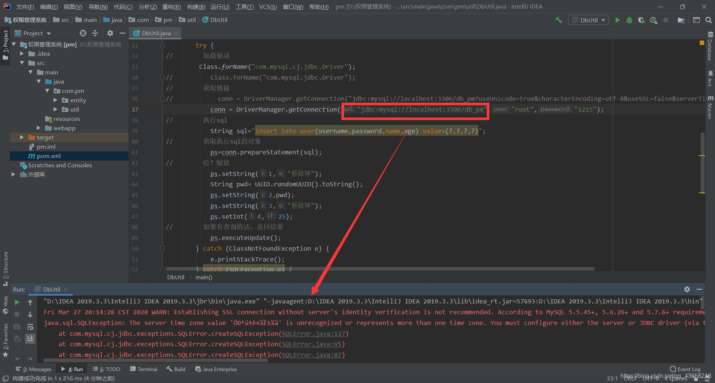Image resolution: width=715 pixels, height=383 pixels.
Task: Run DbUtil with green play button
Action: tap(617, 20)
